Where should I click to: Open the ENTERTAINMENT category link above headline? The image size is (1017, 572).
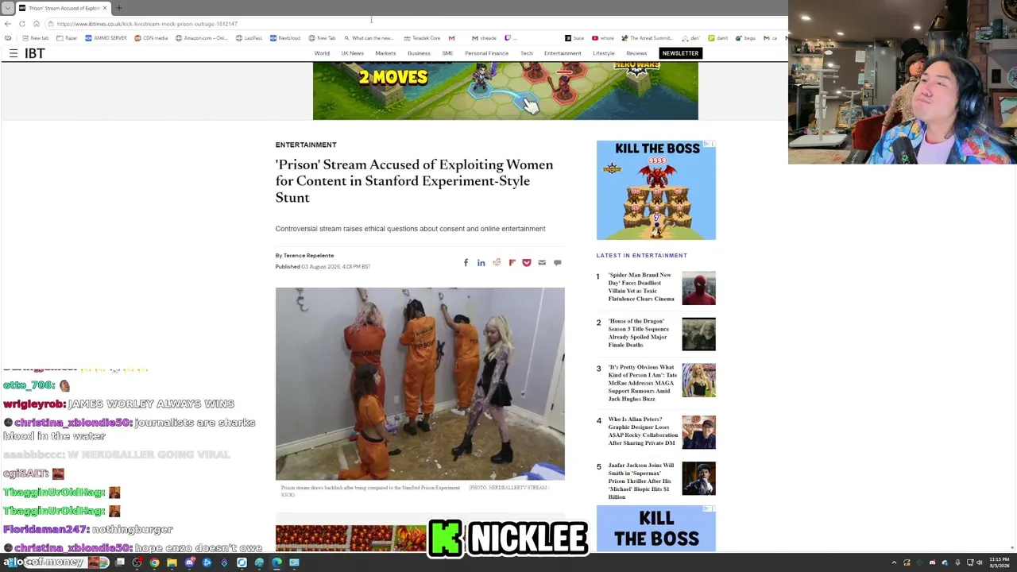pyautogui.click(x=306, y=145)
